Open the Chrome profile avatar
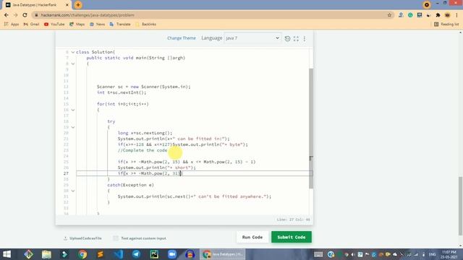Image resolution: width=463 pixels, height=260 pixels. [x=447, y=14]
